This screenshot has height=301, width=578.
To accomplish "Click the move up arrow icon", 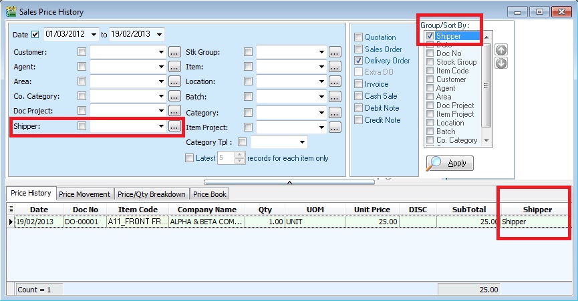I will (x=501, y=50).
